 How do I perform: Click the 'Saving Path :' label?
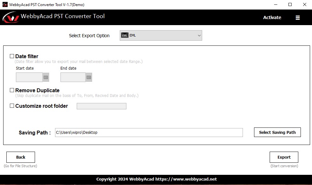pyautogui.click(x=35, y=133)
